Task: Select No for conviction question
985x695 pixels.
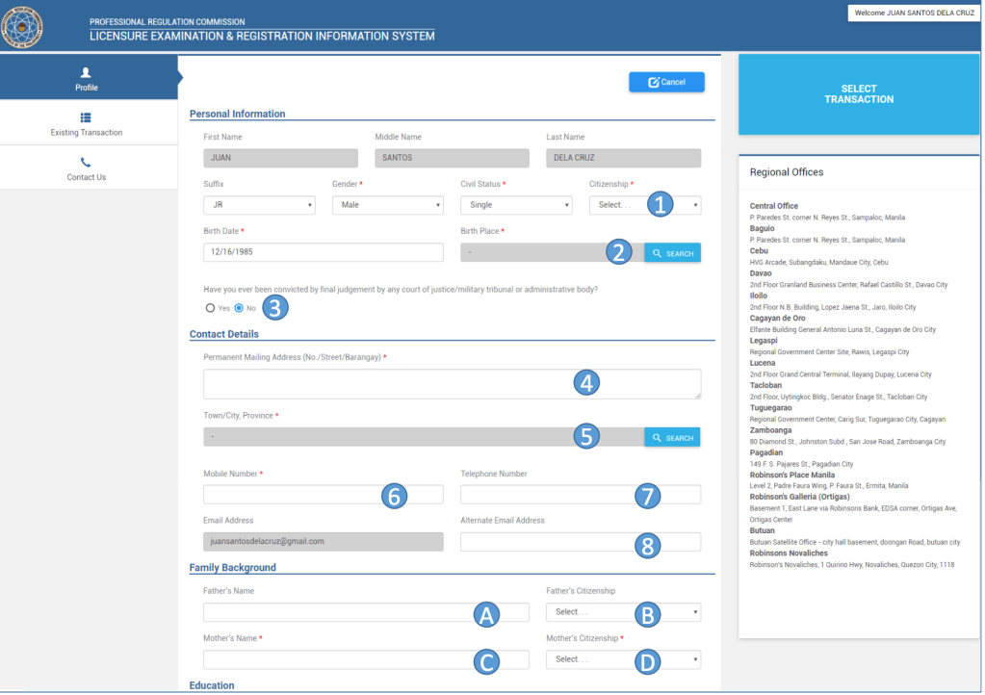Action: pyautogui.click(x=240, y=308)
